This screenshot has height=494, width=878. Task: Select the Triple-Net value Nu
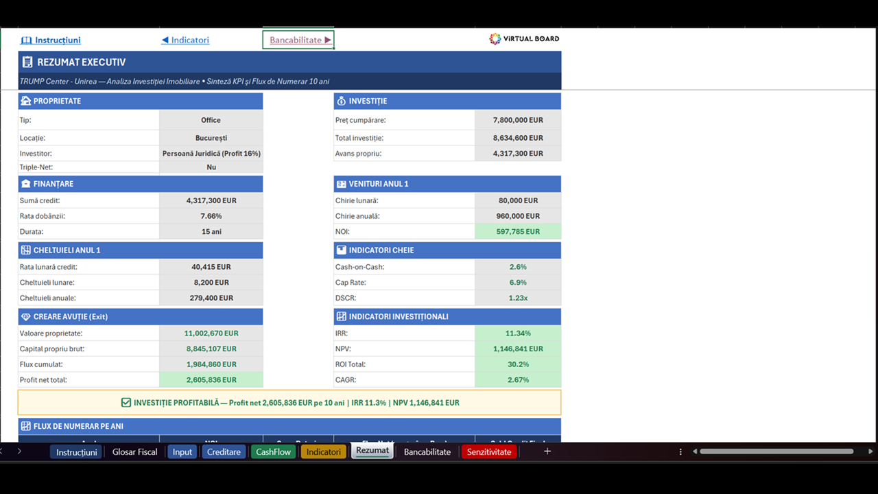point(211,167)
